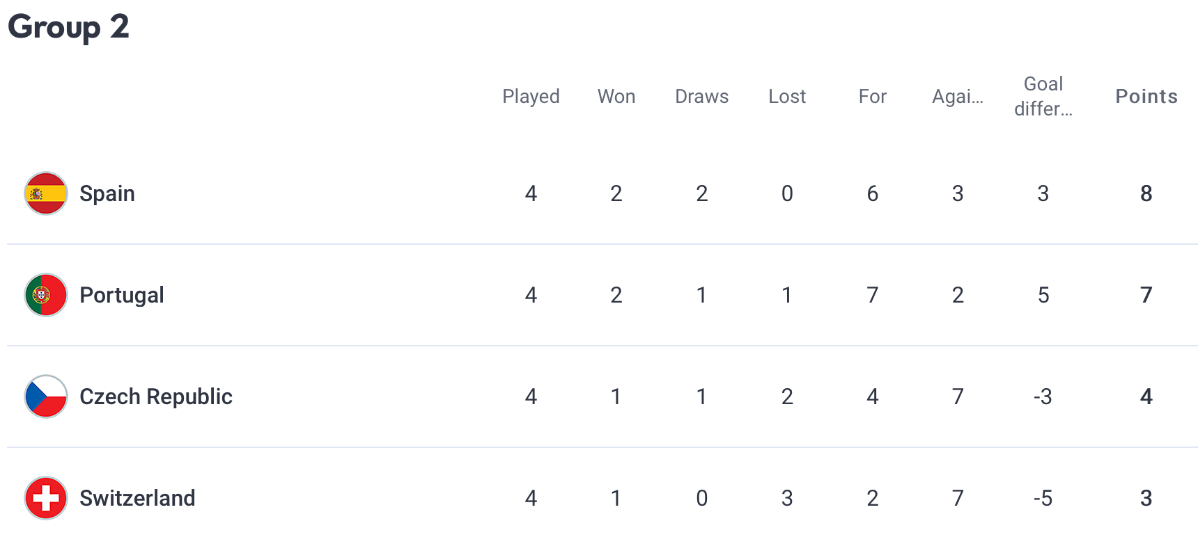
Task: Open the Czech Republic team link
Action: coord(156,396)
